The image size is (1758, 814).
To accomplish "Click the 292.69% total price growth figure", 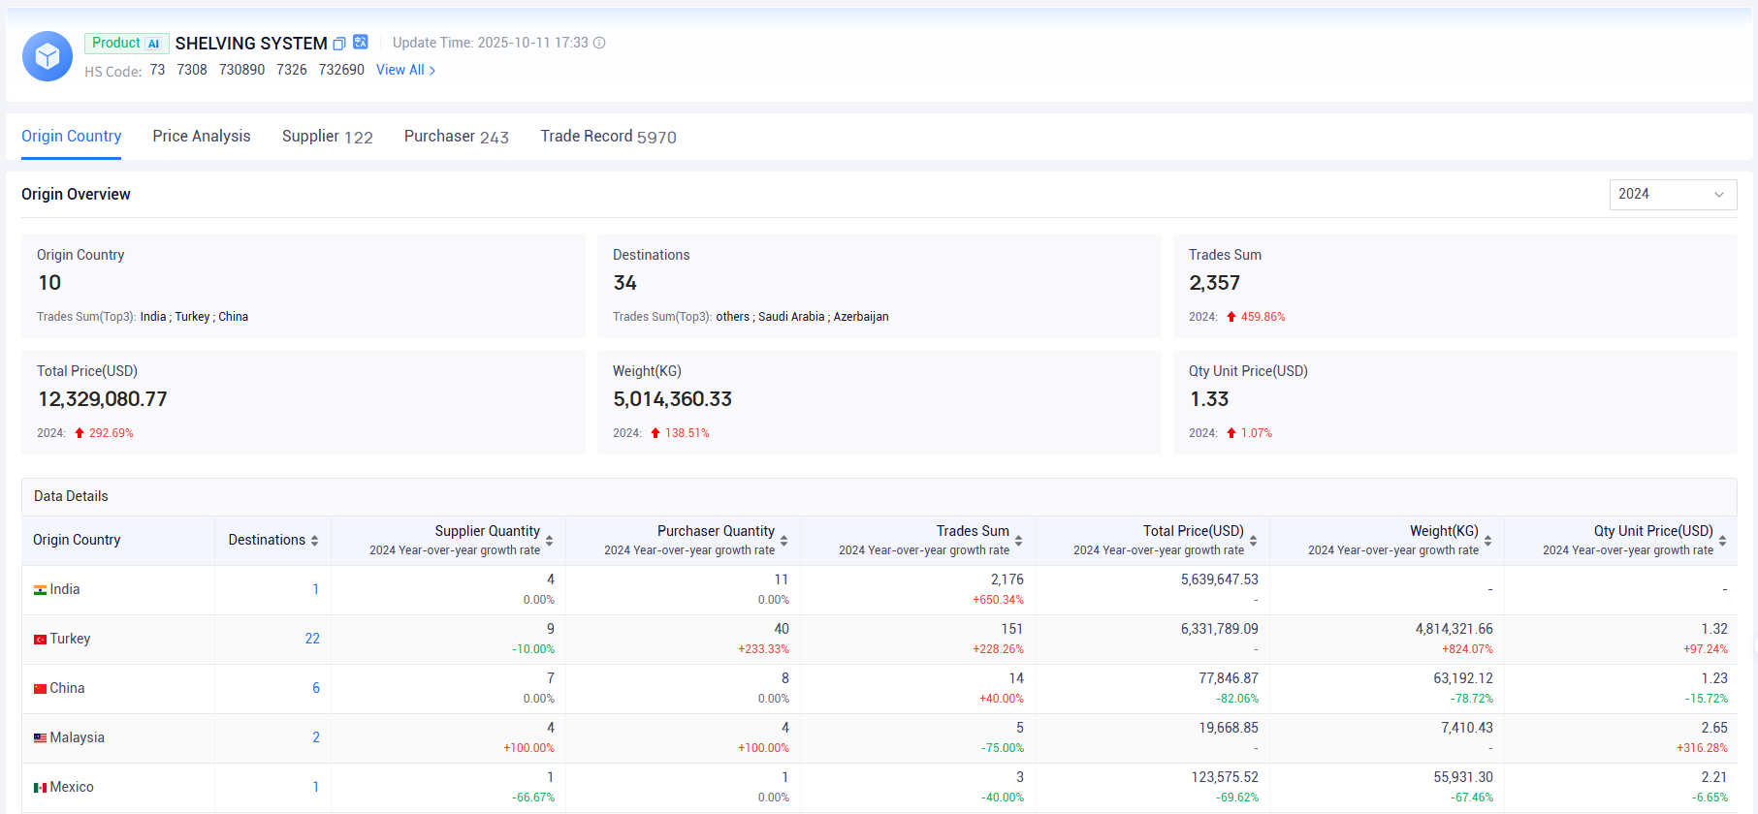I will [x=112, y=433].
